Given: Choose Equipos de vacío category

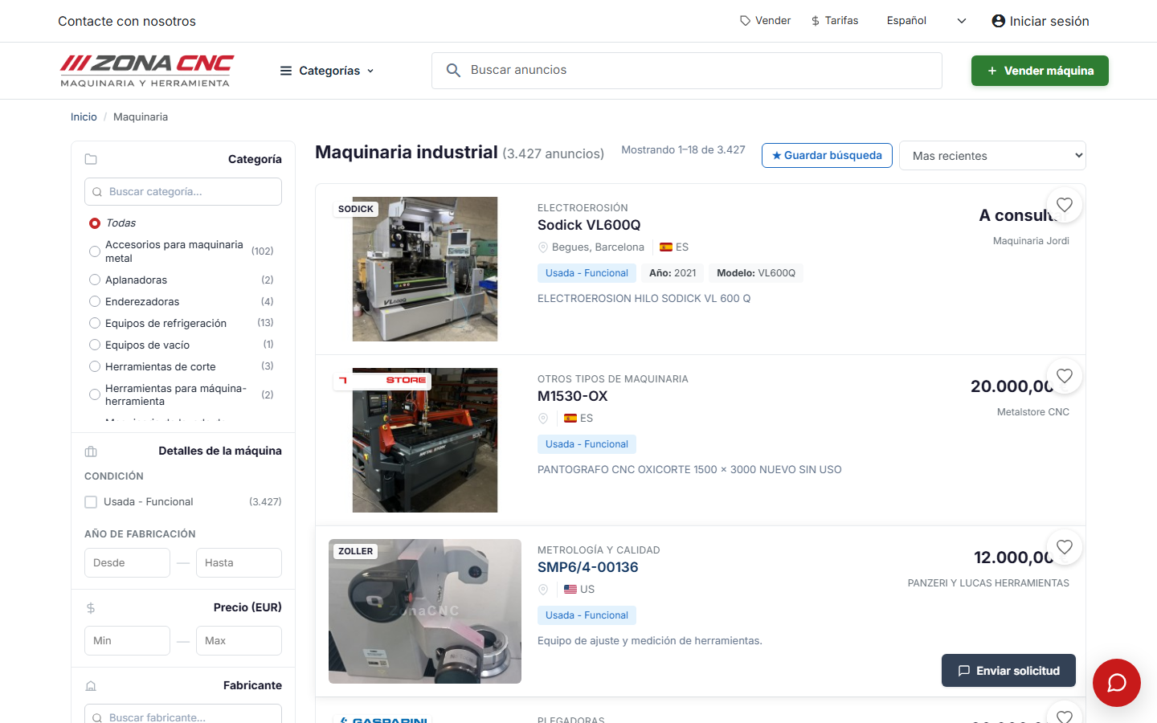Looking at the screenshot, I should 95,345.
